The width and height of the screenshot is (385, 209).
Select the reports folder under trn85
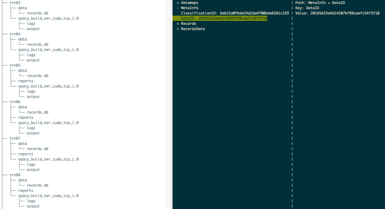click(x=25, y=81)
